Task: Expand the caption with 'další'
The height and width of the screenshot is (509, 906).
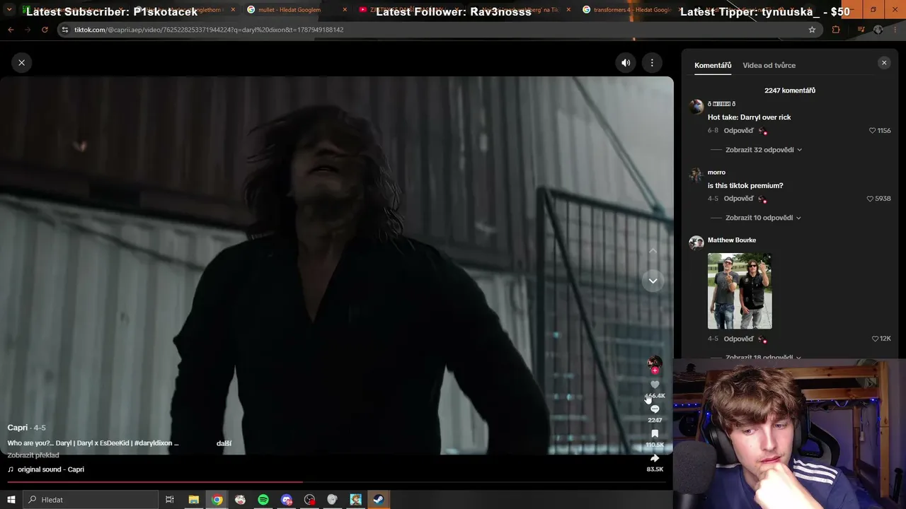Action: coord(224,443)
